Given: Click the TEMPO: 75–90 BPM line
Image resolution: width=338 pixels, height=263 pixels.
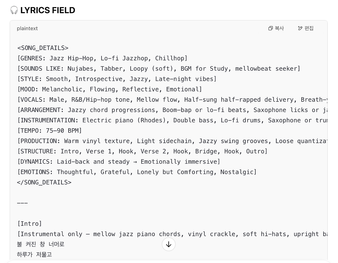Looking at the screenshot, I should (x=49, y=131).
